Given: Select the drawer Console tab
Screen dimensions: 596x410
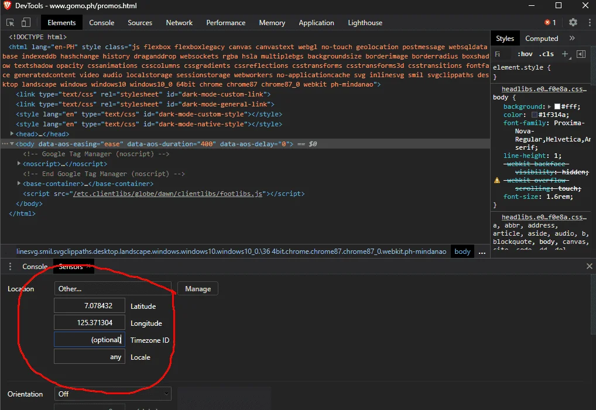Looking at the screenshot, I should [35, 267].
